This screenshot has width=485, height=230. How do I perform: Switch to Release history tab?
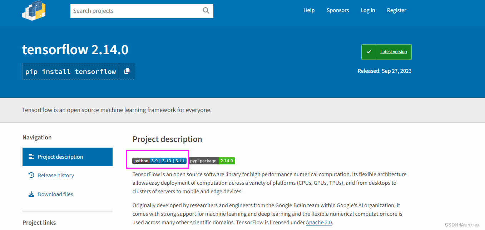[56, 175]
